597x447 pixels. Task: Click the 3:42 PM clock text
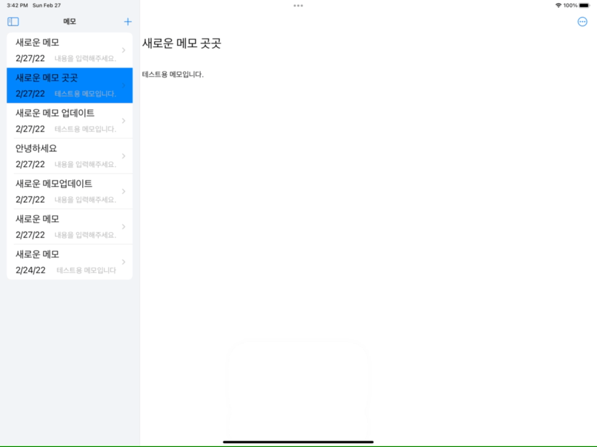pyautogui.click(x=17, y=6)
